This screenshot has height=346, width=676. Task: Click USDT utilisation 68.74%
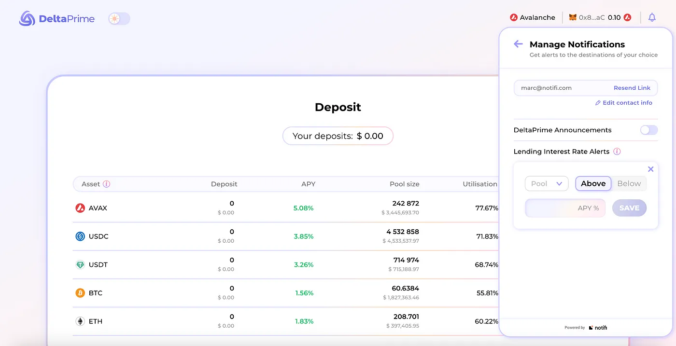(x=487, y=264)
